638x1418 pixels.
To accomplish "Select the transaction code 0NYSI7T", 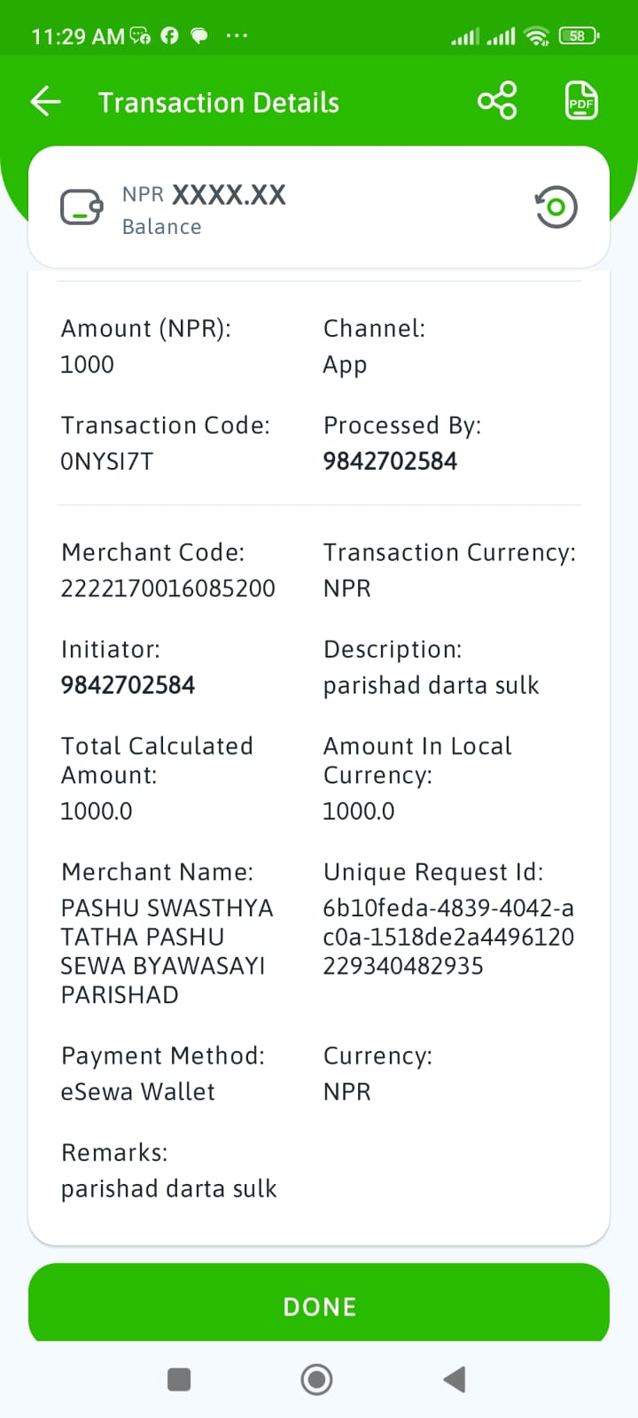I will (x=106, y=461).
